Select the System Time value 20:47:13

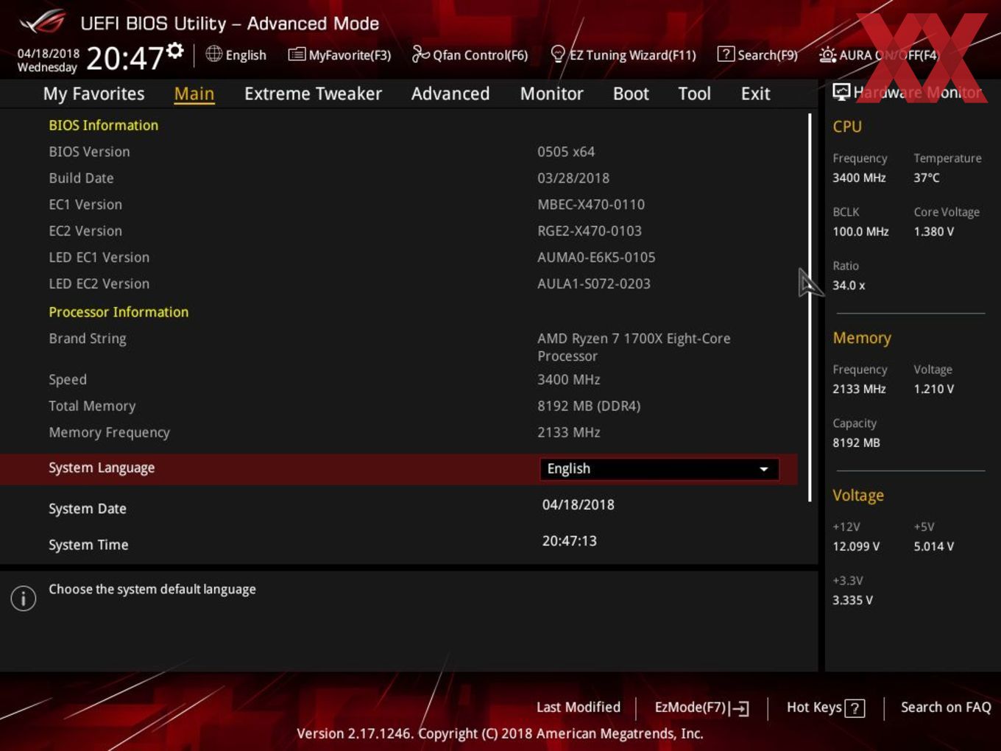[570, 541]
